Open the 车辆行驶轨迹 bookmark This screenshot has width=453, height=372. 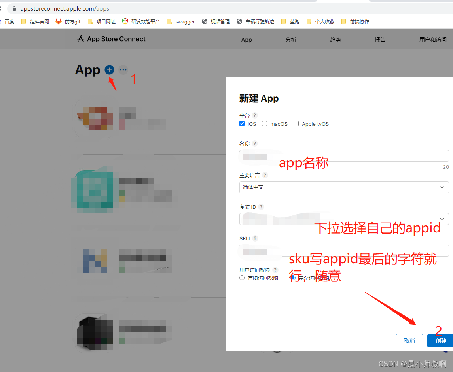click(x=256, y=22)
